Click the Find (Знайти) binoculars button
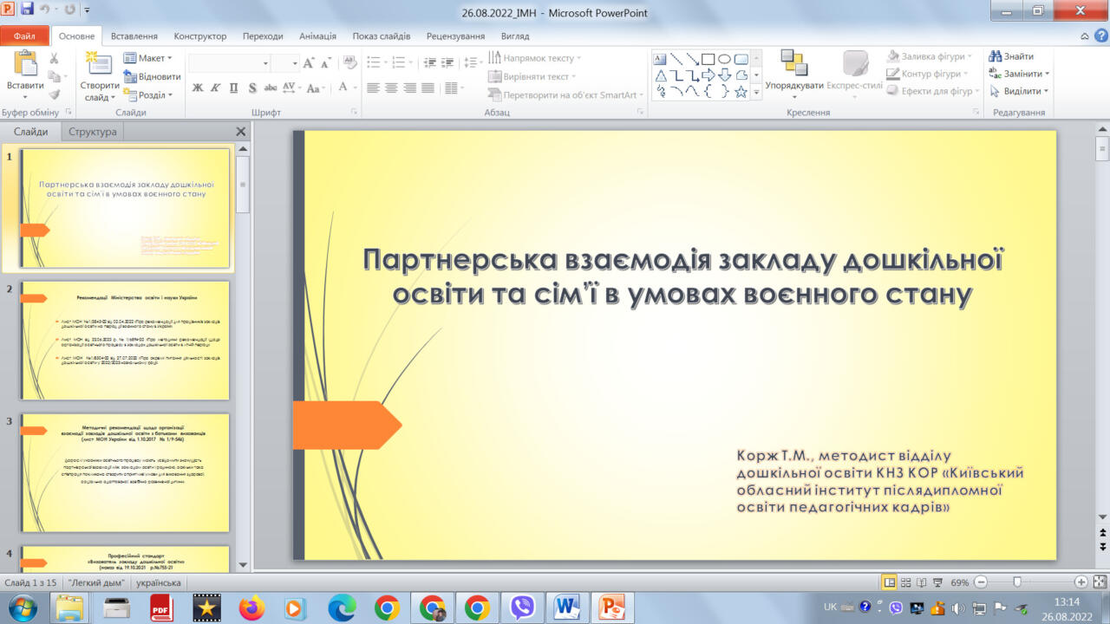The width and height of the screenshot is (1110, 624). point(1011,56)
